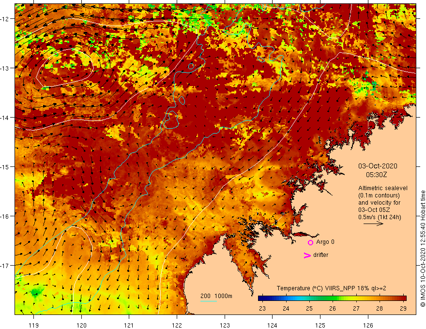Click the color bar value 27
This screenshot has height=329, width=426.
tap(356, 308)
